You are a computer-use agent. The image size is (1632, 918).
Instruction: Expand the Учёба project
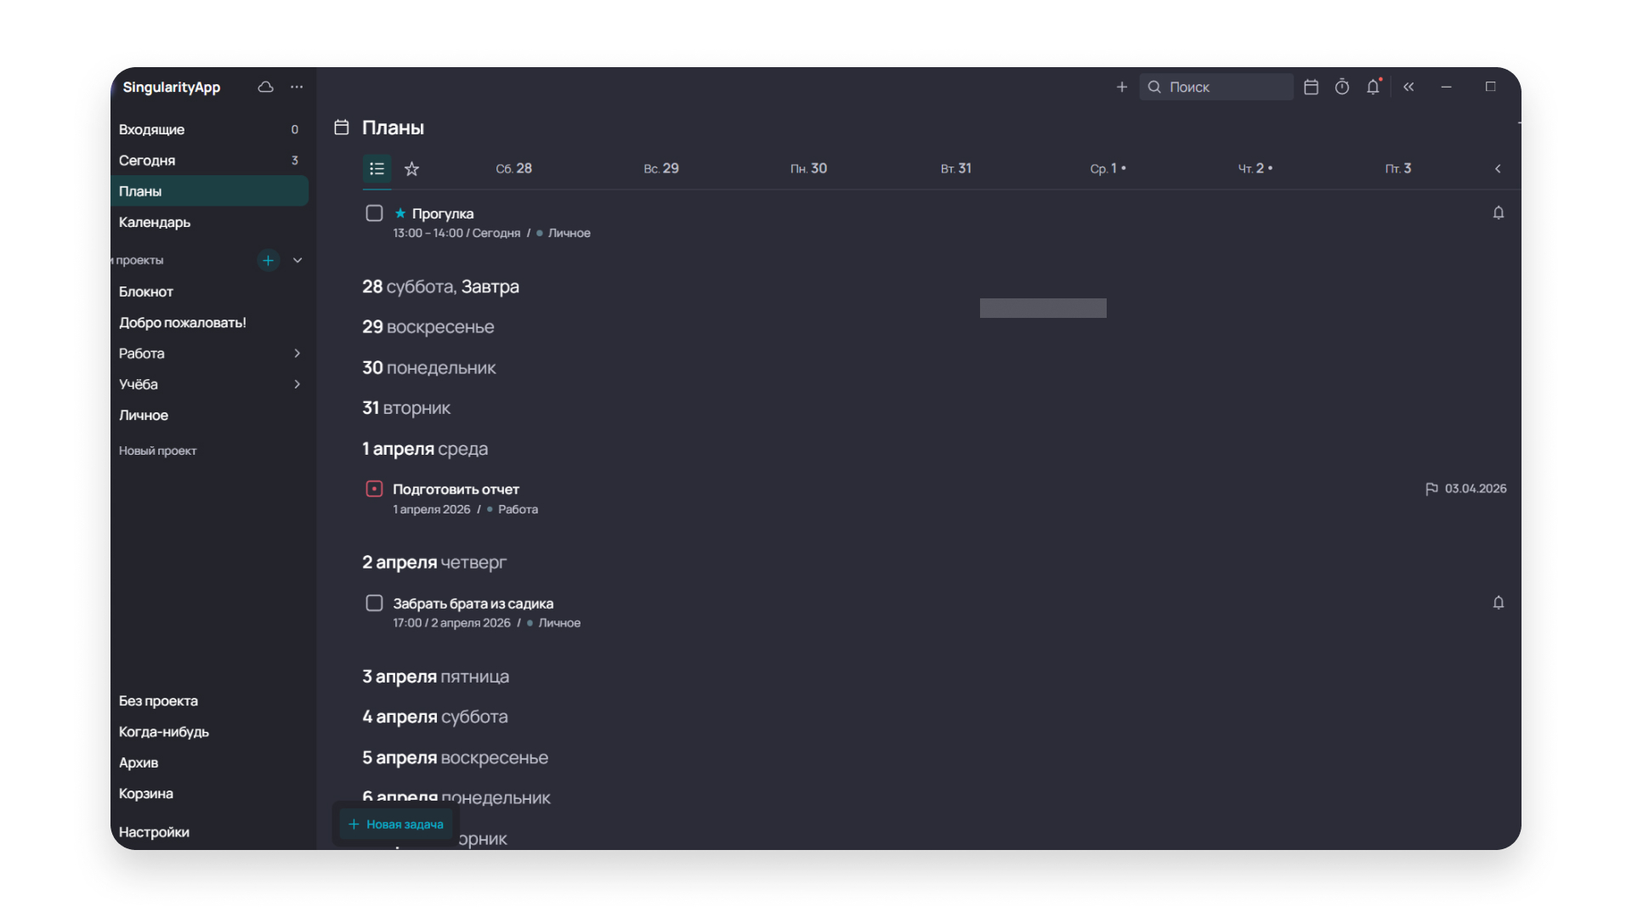pos(296,384)
